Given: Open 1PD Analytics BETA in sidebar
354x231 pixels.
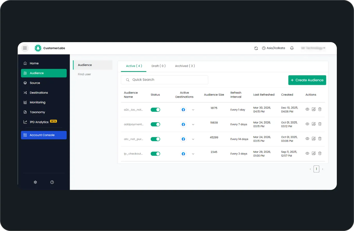Looking at the screenshot, I should coord(44,122).
